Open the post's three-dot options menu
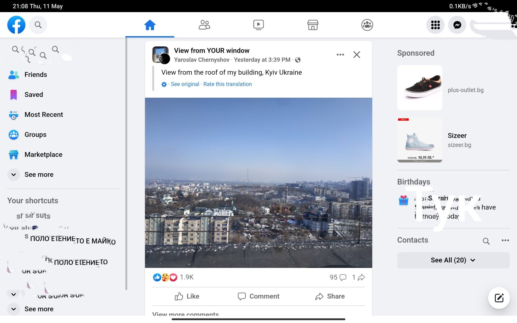Viewport: 517px width, 323px height. 340,55
